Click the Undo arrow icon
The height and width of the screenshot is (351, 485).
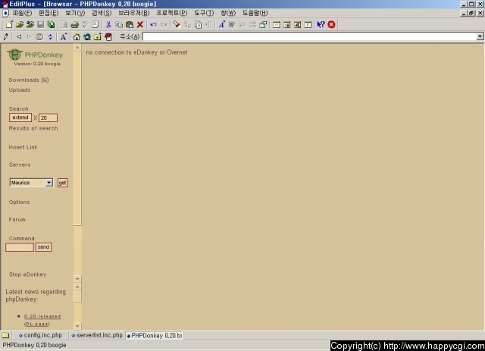(153, 24)
